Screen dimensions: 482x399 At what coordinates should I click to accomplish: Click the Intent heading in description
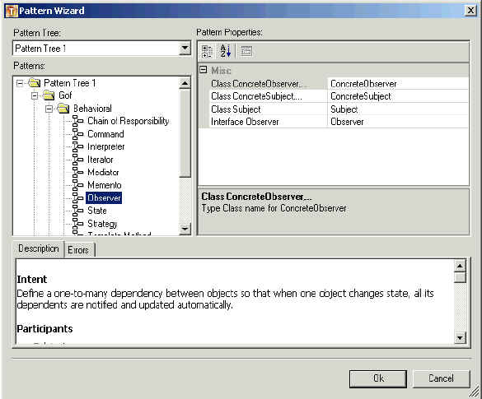[32, 280]
